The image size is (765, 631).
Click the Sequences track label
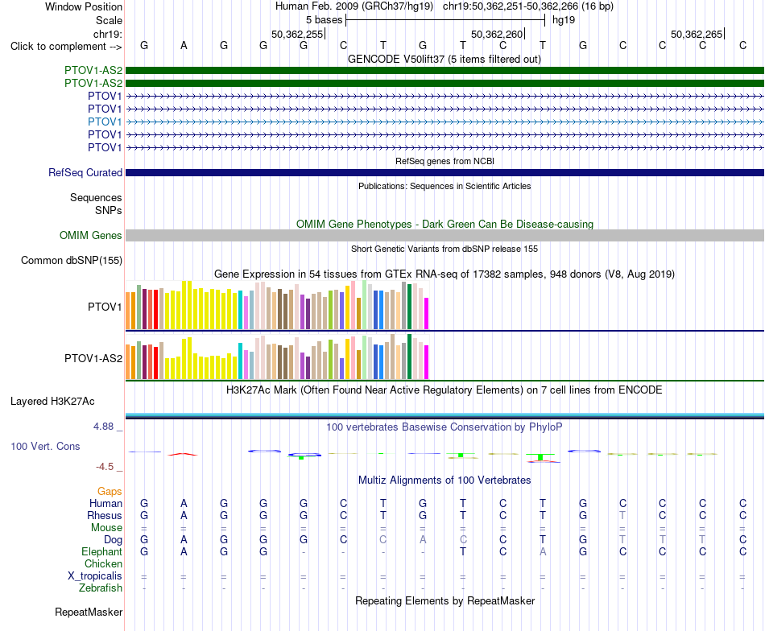pyautogui.click(x=96, y=197)
